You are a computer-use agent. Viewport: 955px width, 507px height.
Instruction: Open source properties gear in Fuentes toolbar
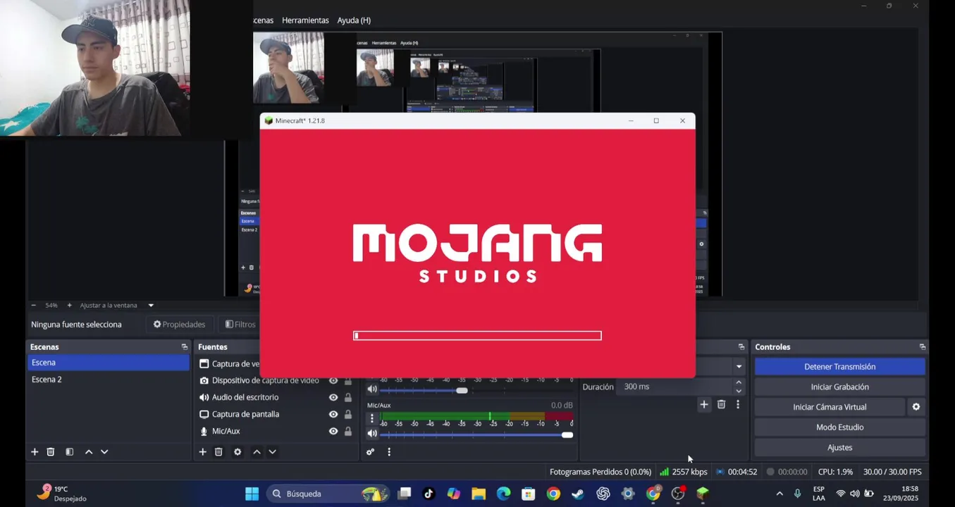click(238, 452)
